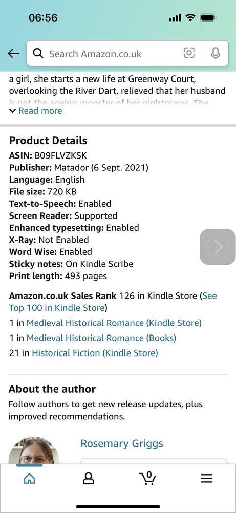The height and width of the screenshot is (513, 236).
Task: Expand description with Read more
Action: [x=36, y=111]
